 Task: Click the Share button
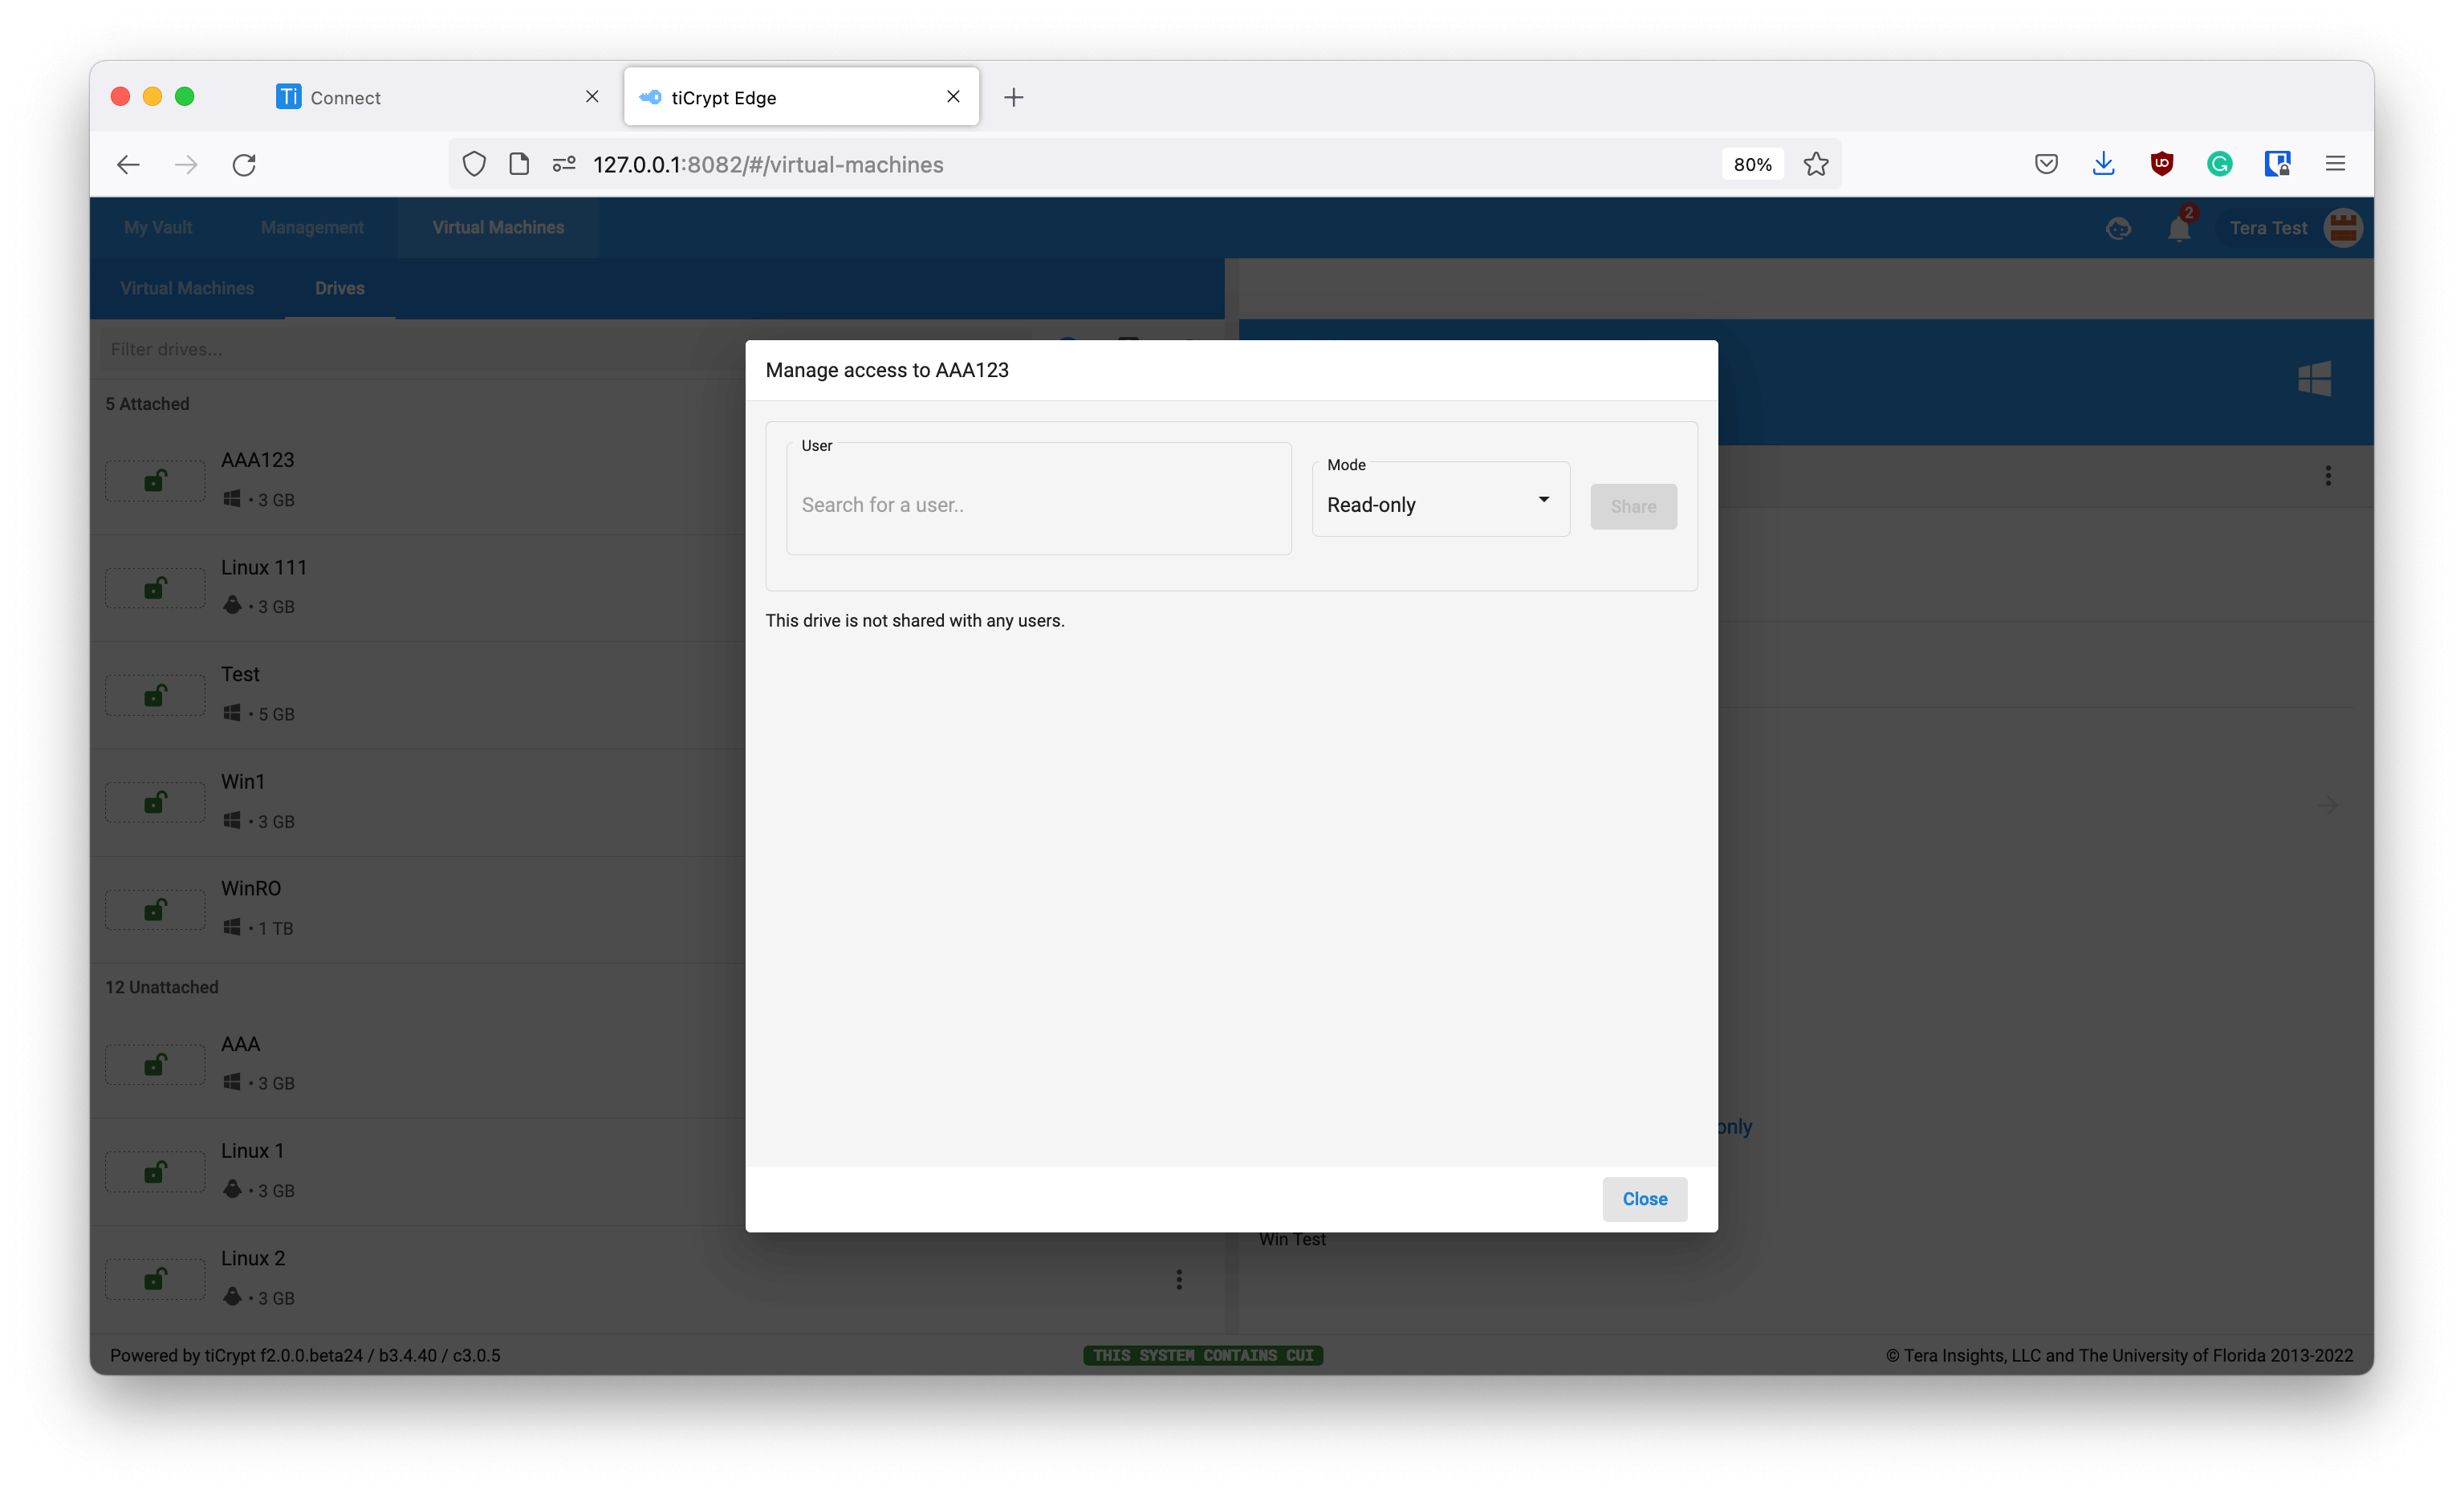click(x=1633, y=506)
